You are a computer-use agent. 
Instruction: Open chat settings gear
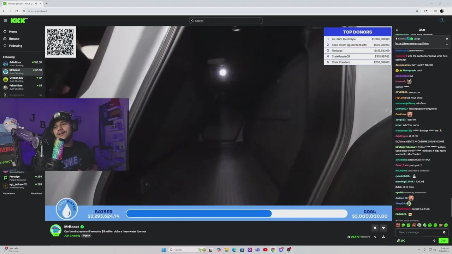(434, 241)
